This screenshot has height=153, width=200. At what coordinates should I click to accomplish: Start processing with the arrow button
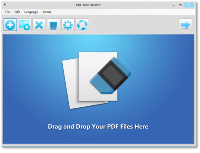(x=185, y=25)
